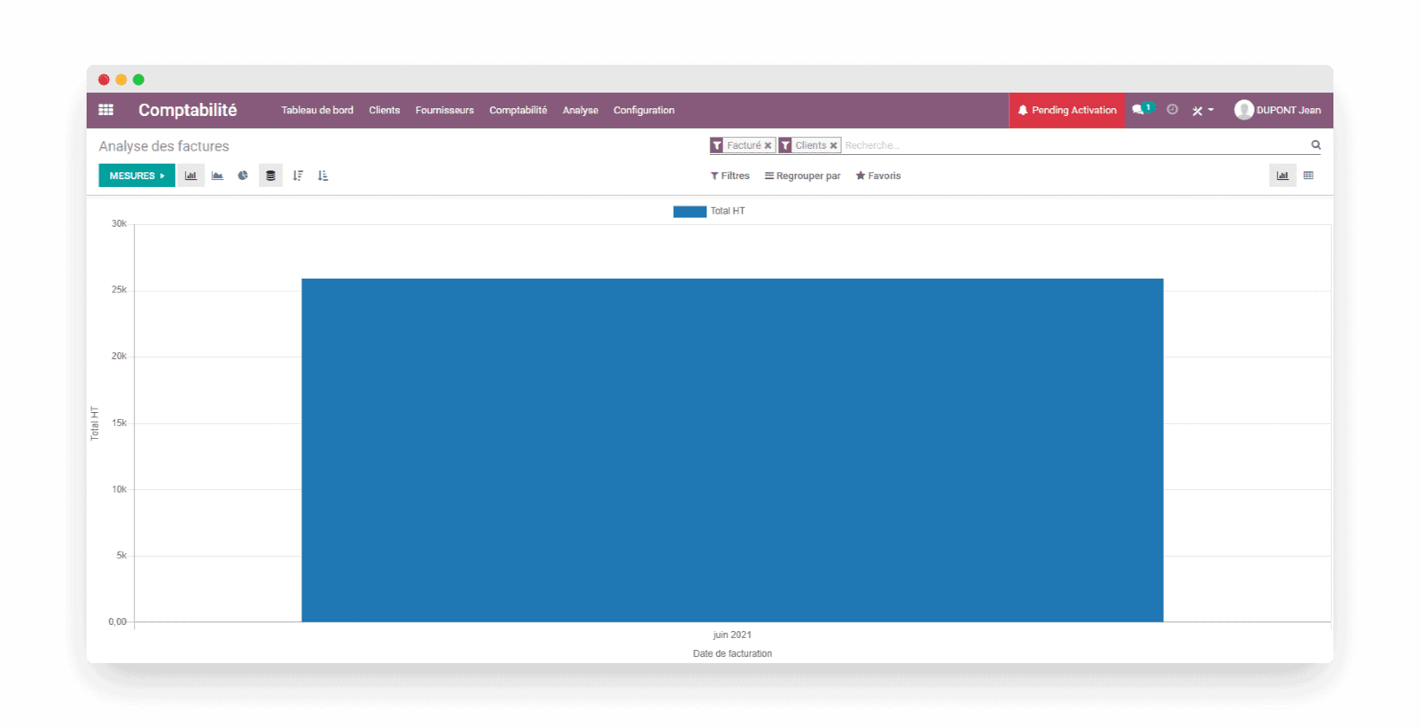Open Tableau de bord menu
The height and width of the screenshot is (728, 1420).
coord(317,110)
